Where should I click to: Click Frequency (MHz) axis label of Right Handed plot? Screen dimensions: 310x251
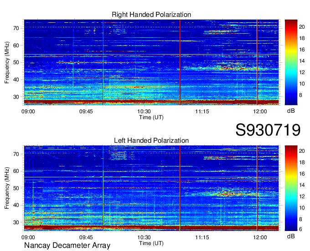pyautogui.click(x=7, y=62)
